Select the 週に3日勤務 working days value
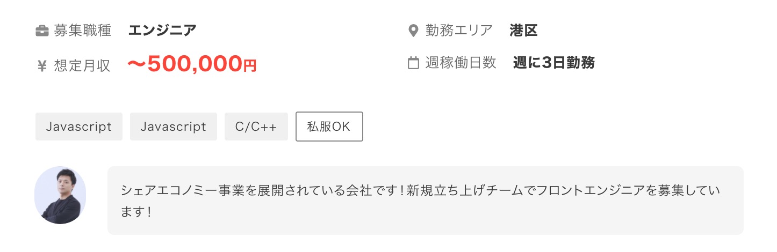The image size is (777, 252). pyautogui.click(x=554, y=63)
